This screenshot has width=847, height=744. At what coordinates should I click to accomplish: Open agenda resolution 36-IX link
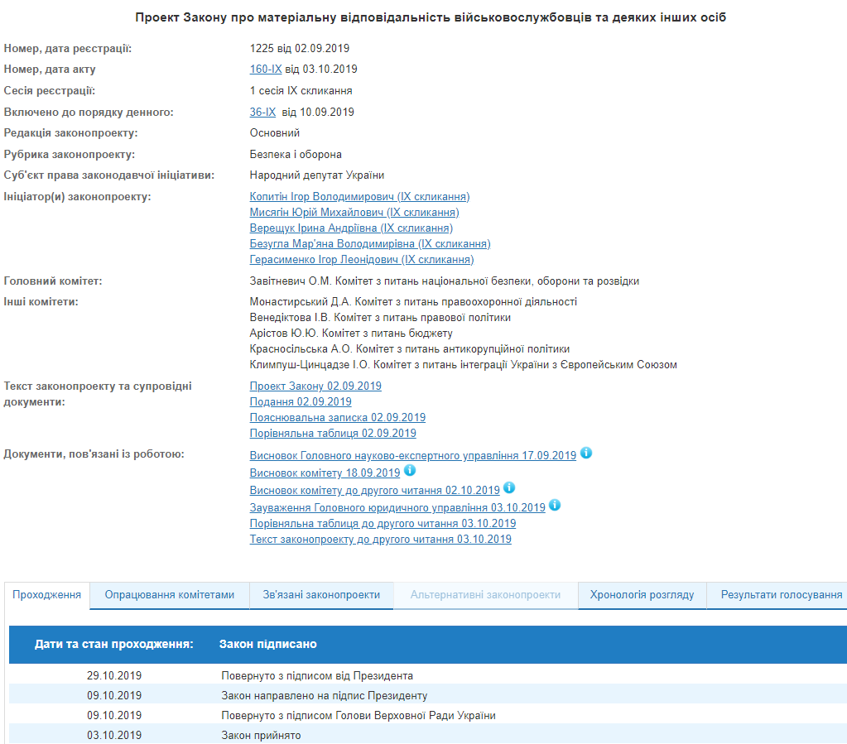tap(262, 113)
